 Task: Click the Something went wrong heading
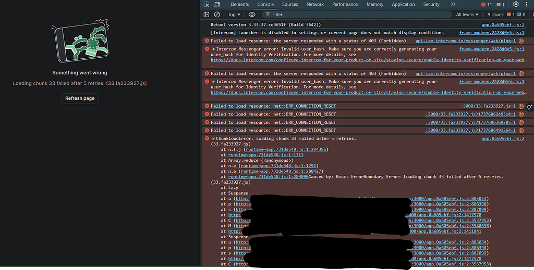pyautogui.click(x=80, y=73)
